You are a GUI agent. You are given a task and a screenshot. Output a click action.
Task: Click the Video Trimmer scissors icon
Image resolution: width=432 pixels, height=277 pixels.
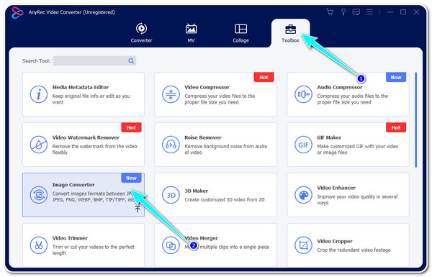[x=39, y=245]
